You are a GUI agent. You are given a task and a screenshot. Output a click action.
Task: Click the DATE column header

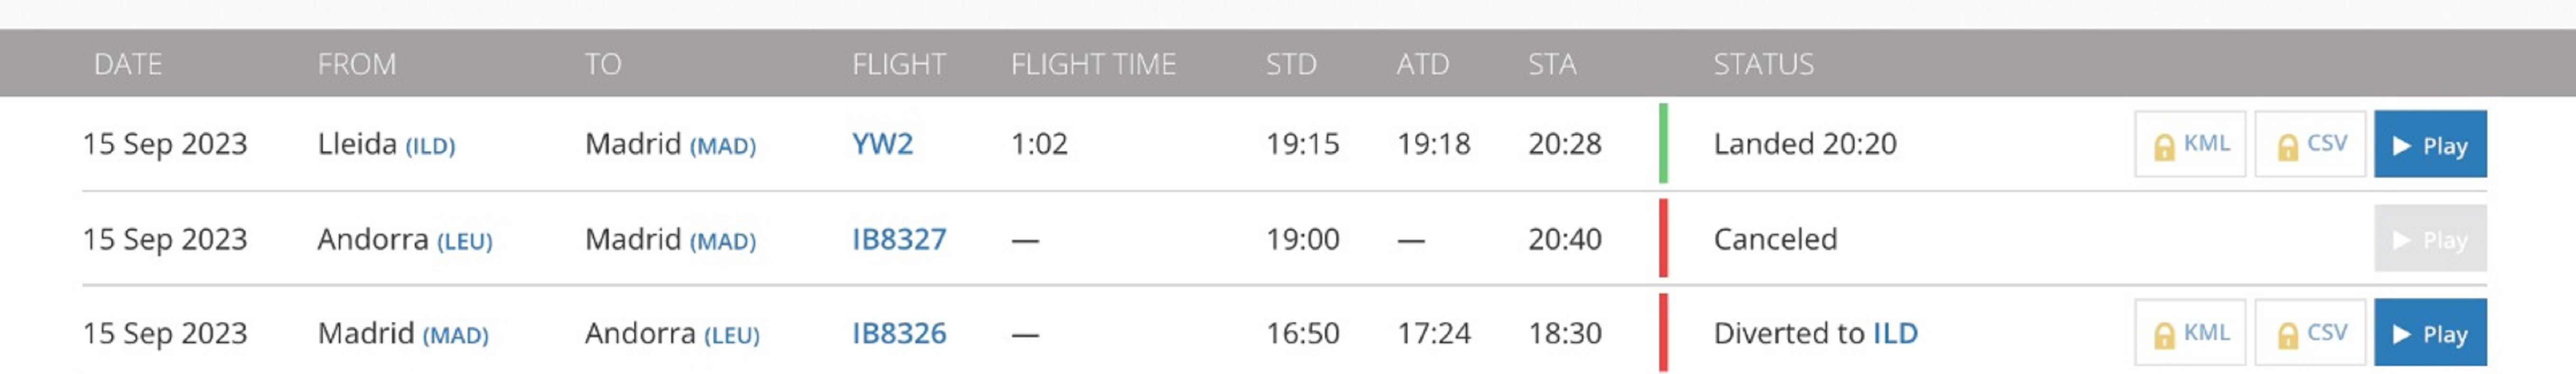(x=127, y=64)
